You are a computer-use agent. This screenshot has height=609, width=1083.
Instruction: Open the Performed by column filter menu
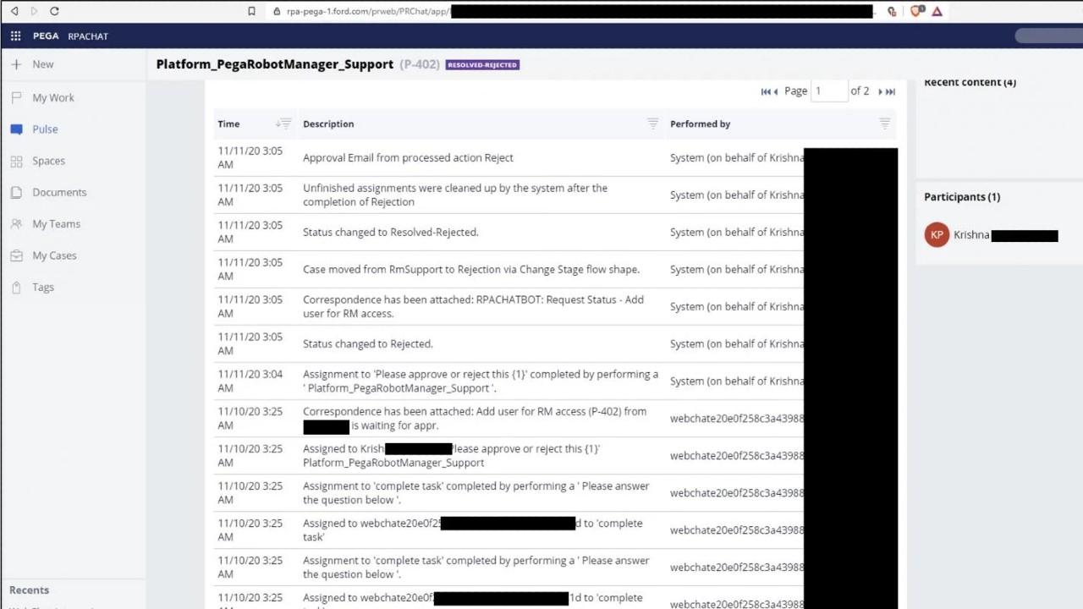coord(884,123)
